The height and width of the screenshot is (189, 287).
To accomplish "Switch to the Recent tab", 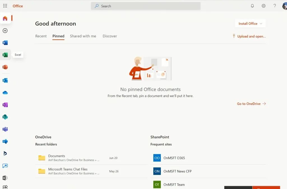I will (x=41, y=36).
